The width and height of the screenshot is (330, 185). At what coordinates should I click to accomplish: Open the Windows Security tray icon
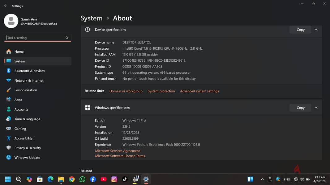click(278, 179)
